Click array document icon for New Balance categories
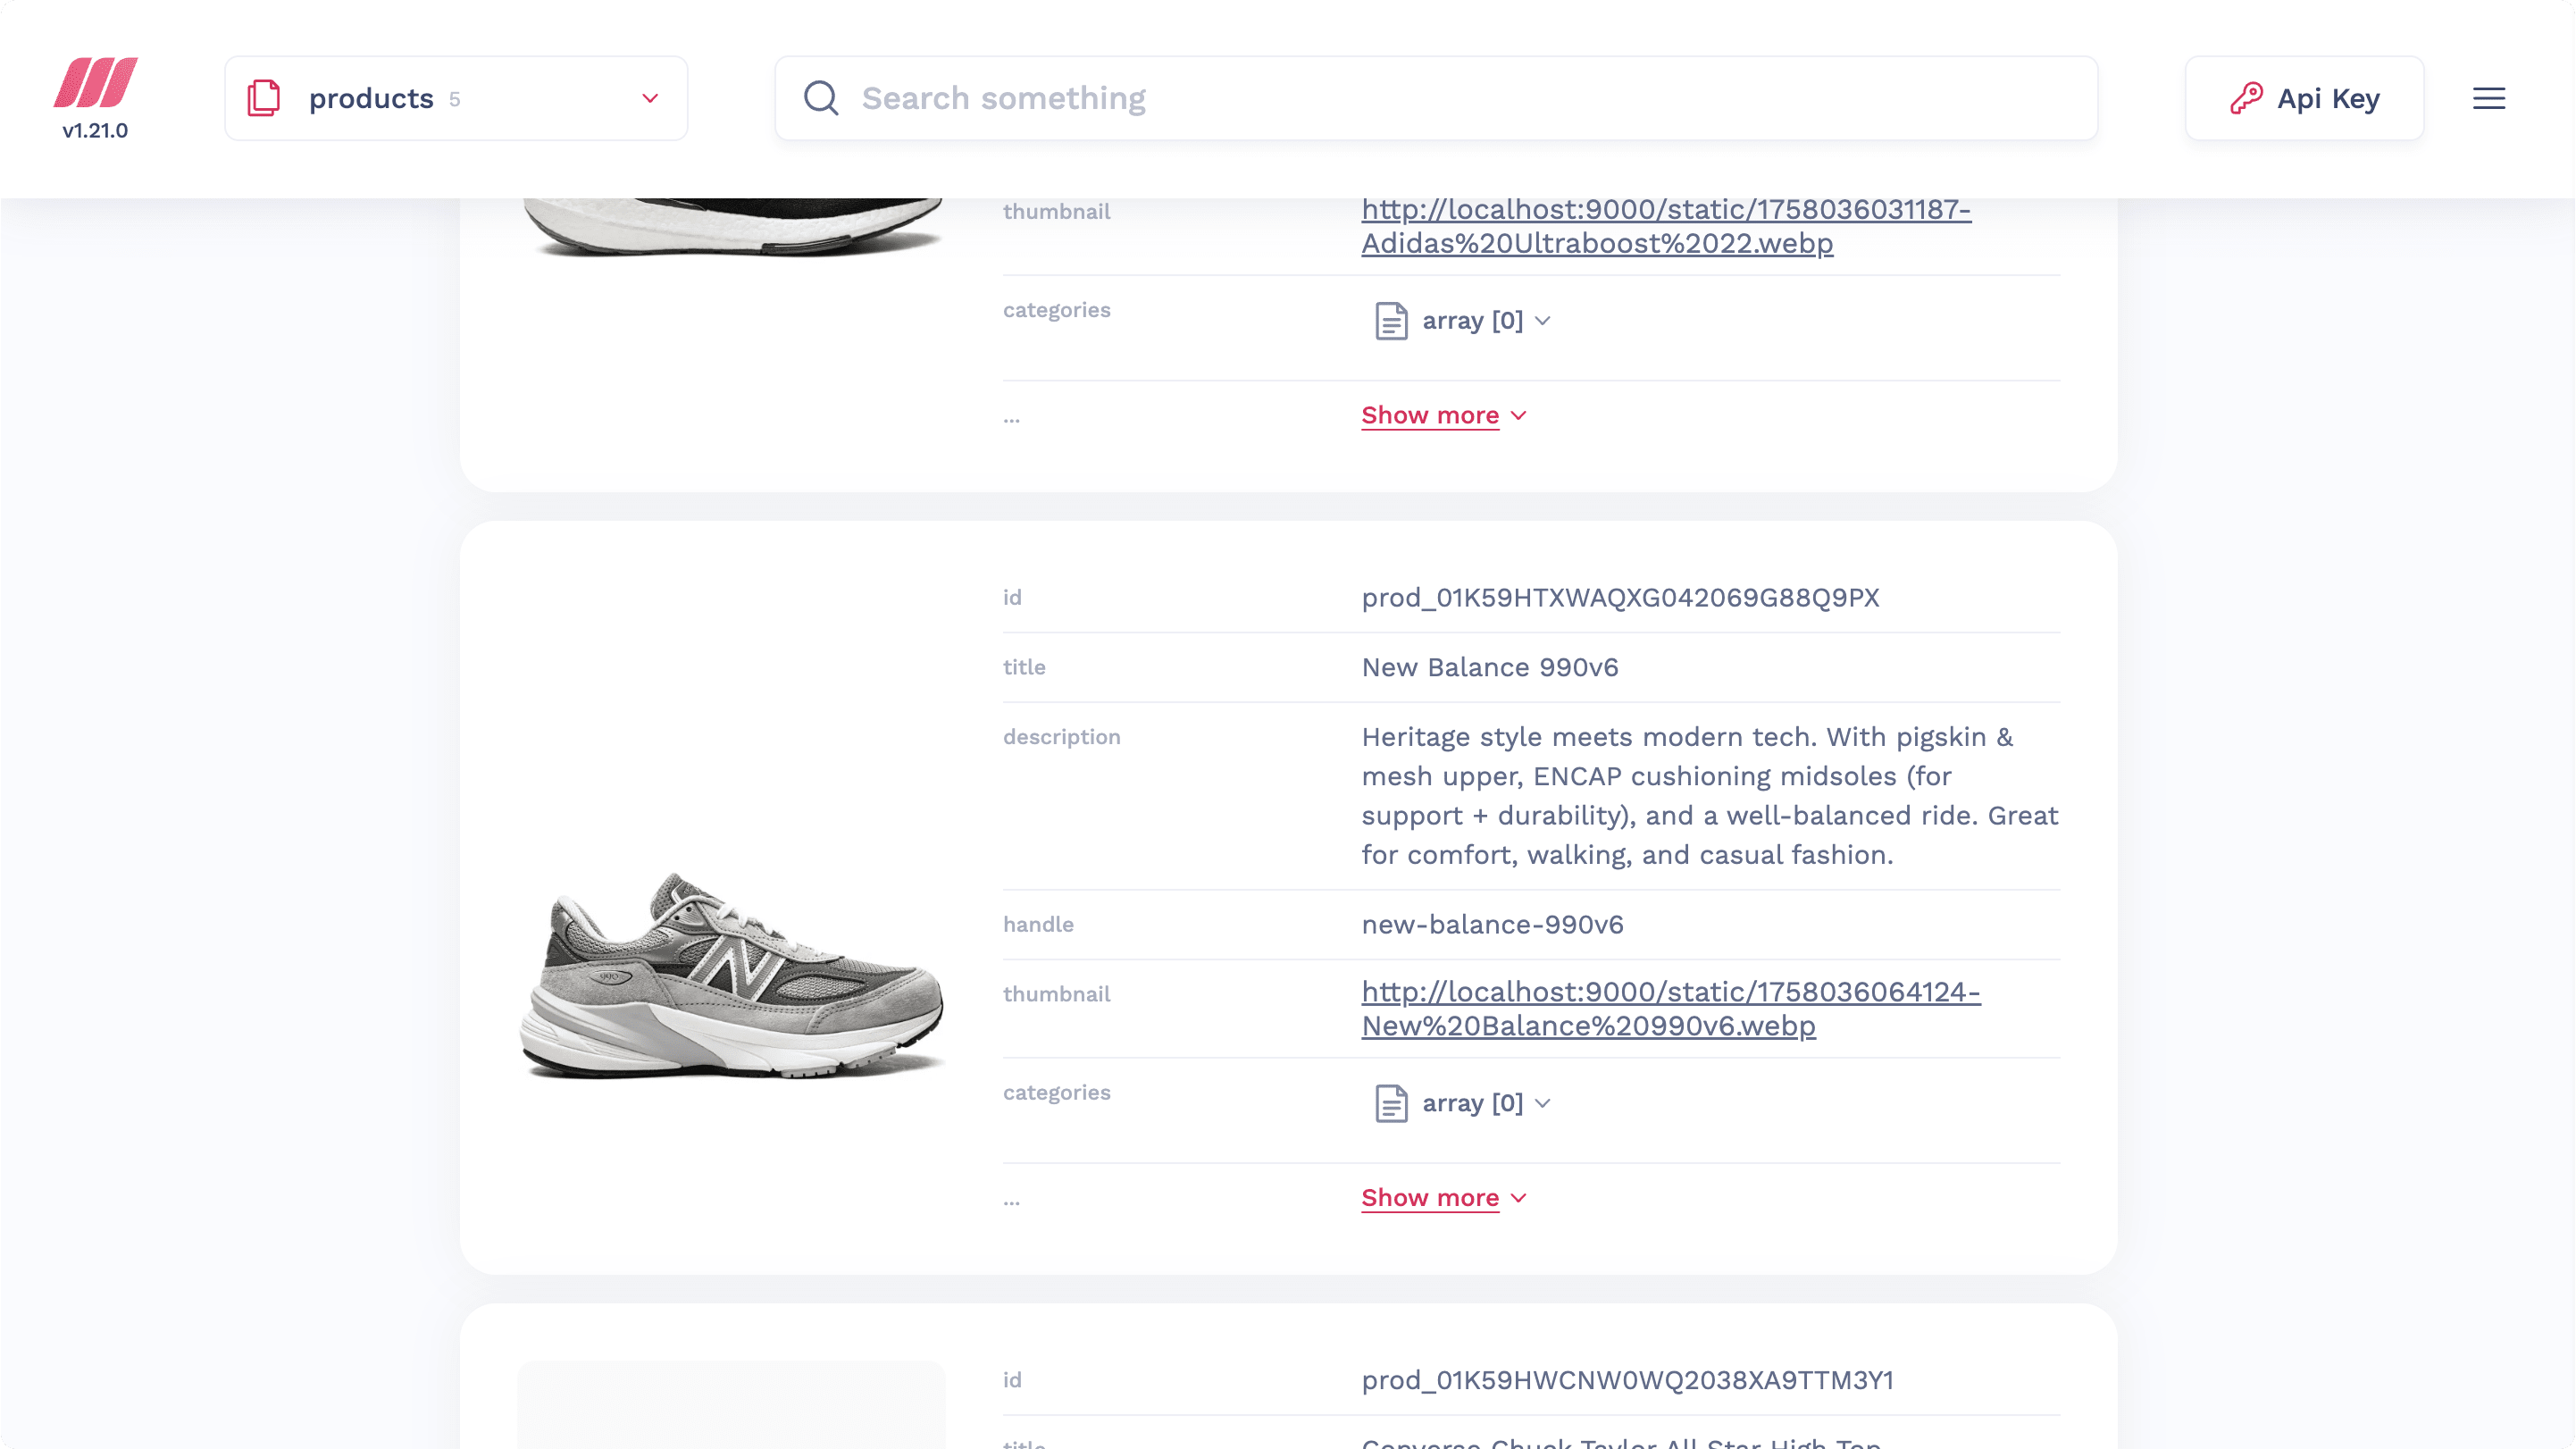Viewport: 2576px width, 1449px height. (1391, 1103)
